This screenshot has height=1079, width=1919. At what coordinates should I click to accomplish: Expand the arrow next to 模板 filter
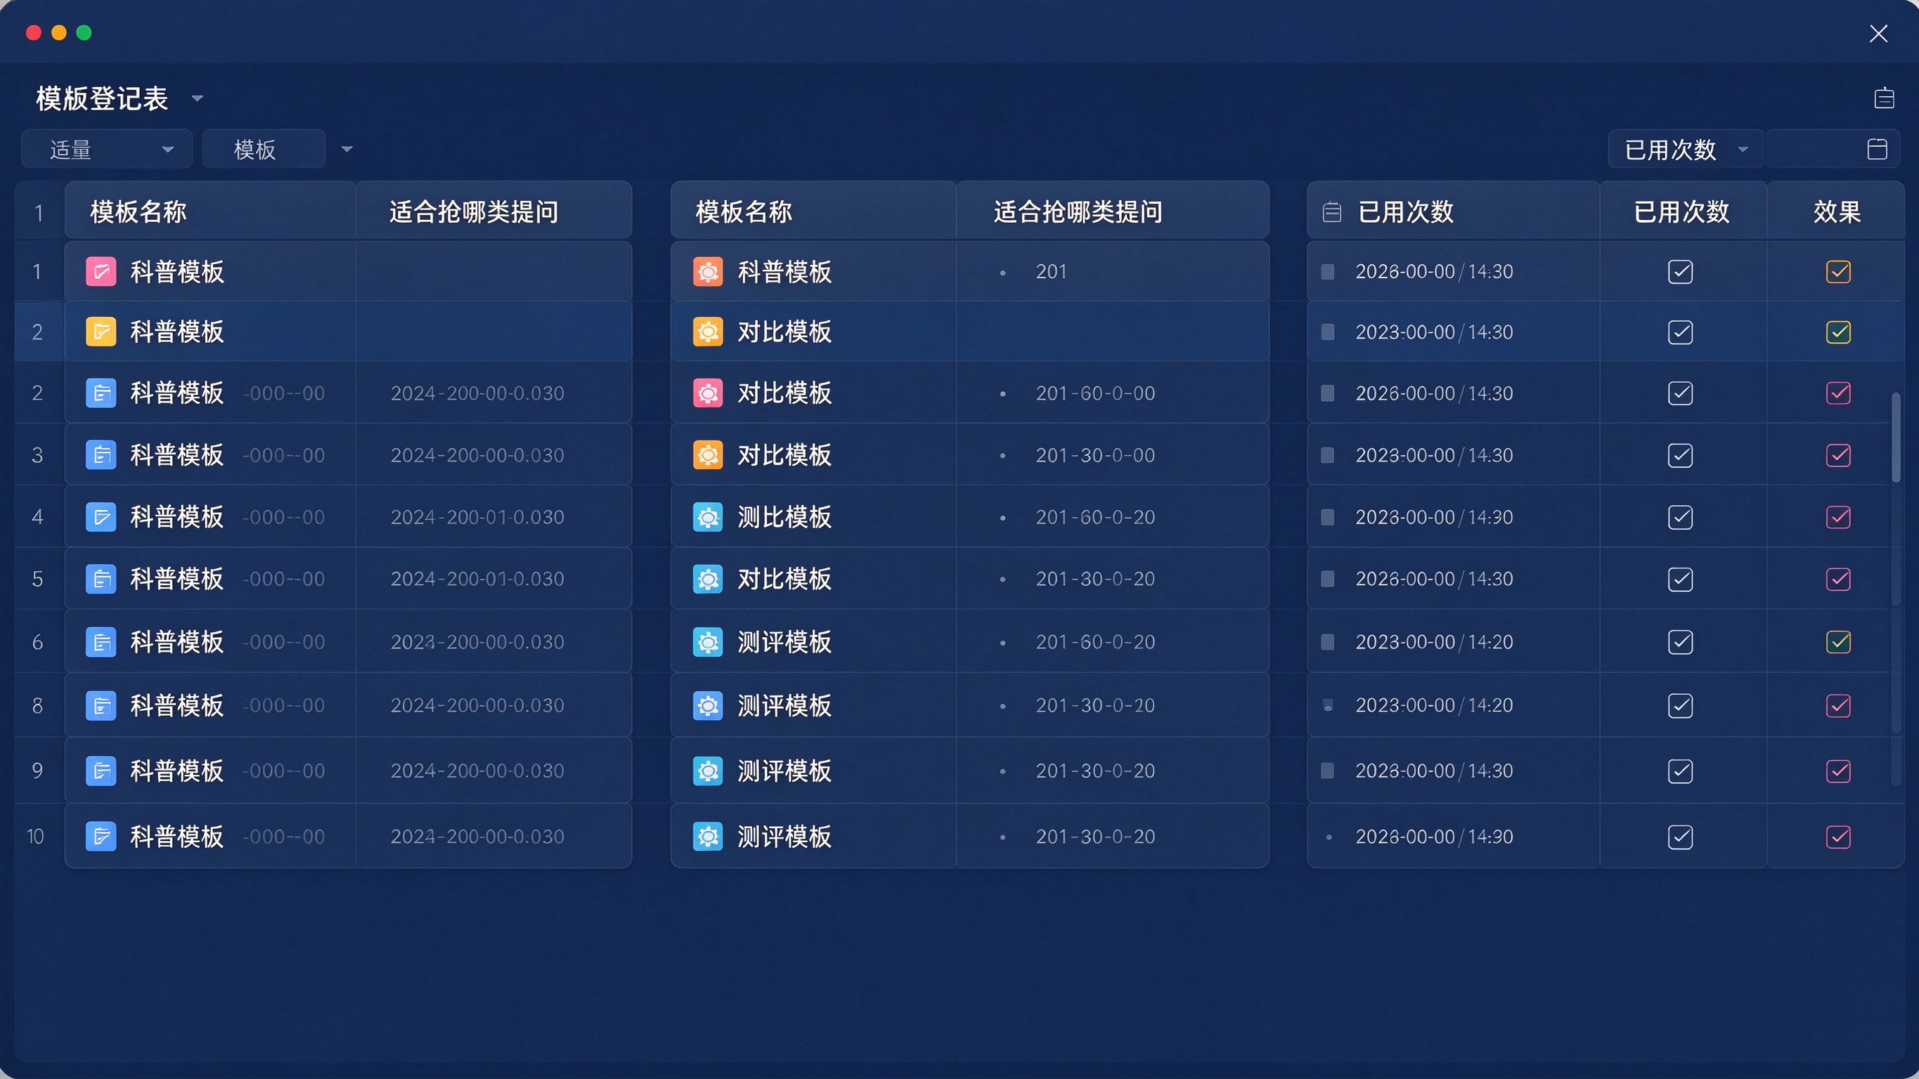click(347, 150)
